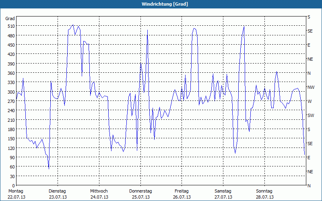Select the date 22.07.13
This screenshot has width=322, height=201.
coord(17,197)
